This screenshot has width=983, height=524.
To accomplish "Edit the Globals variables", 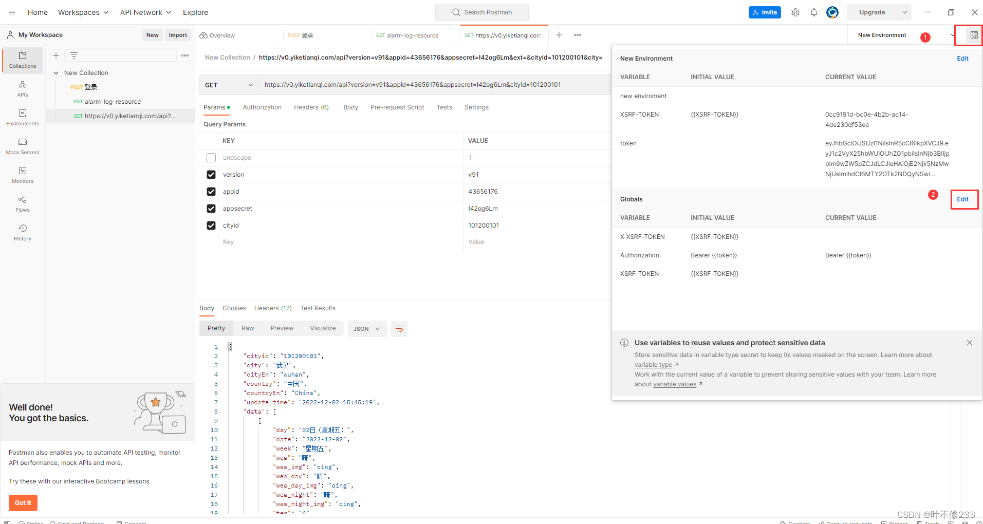I will point(962,199).
